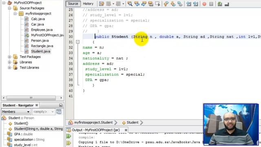Select Rectangle.java file

(42, 46)
